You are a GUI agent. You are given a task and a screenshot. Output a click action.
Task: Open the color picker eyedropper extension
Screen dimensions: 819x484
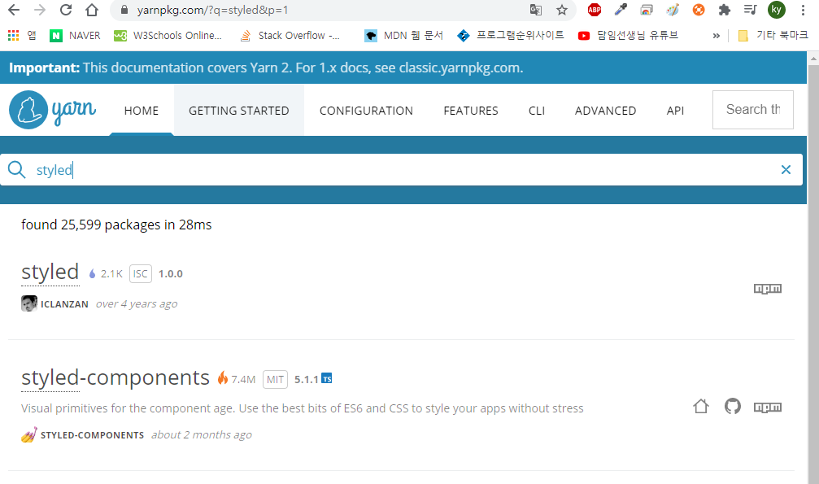[621, 10]
